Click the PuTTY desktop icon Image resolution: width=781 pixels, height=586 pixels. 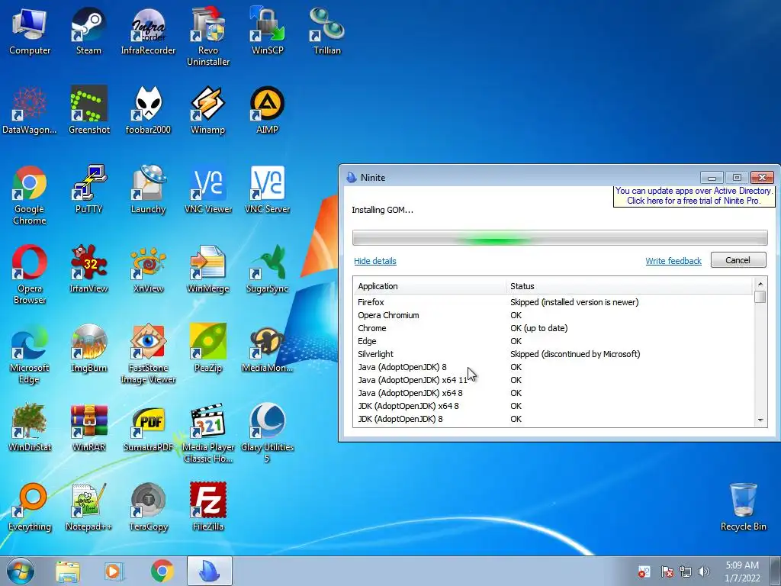(x=88, y=189)
